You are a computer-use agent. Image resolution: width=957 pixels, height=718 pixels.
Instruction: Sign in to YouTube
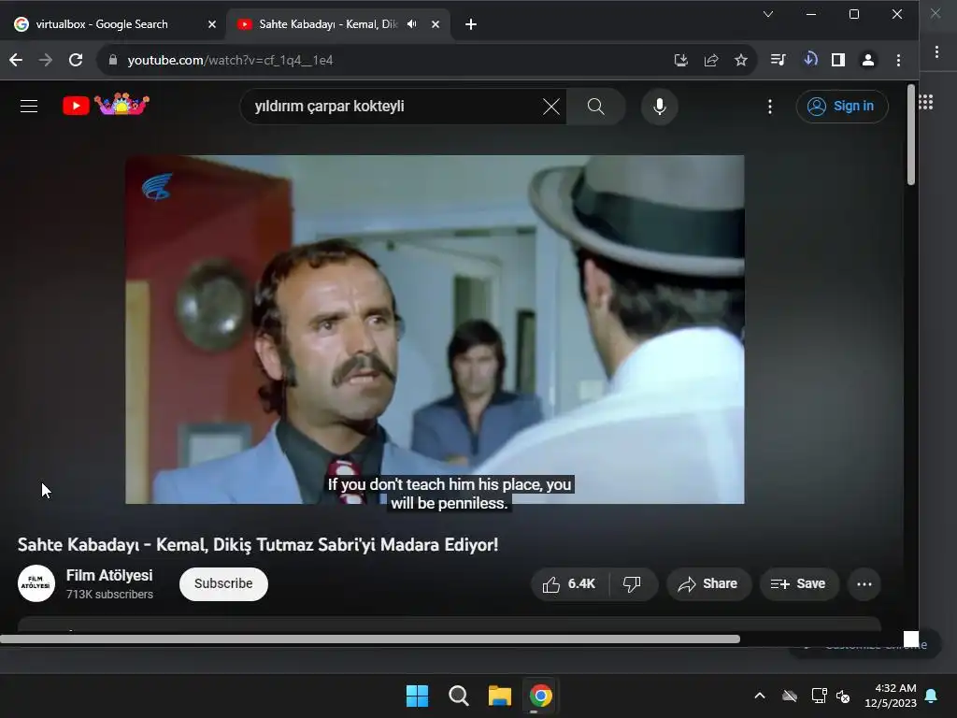[x=842, y=107]
